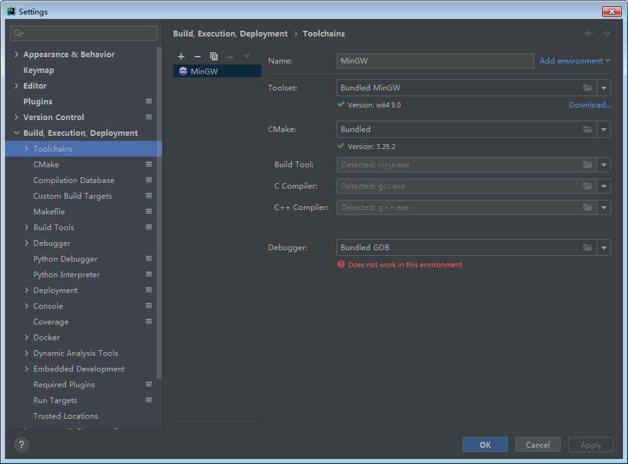Click the Cancel button

tap(538, 445)
